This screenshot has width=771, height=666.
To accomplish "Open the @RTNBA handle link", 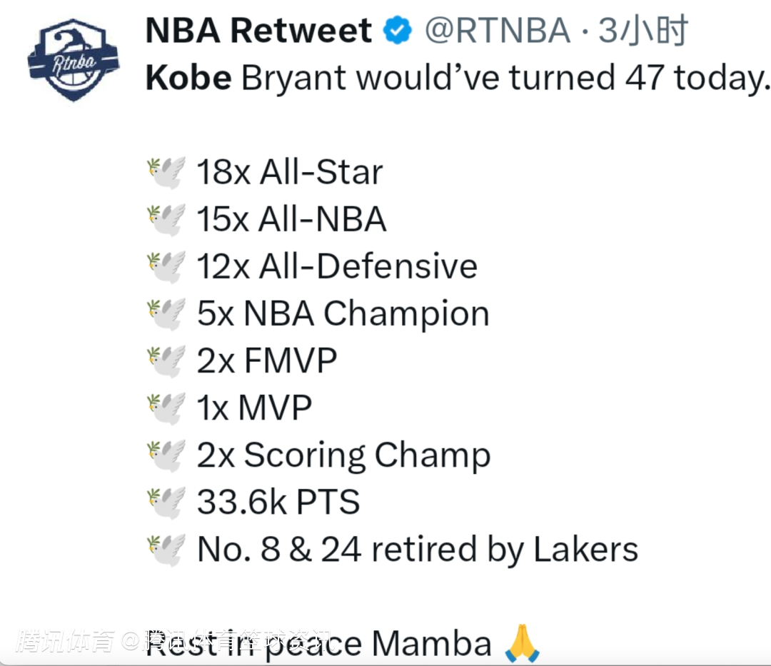I will click(x=498, y=31).
